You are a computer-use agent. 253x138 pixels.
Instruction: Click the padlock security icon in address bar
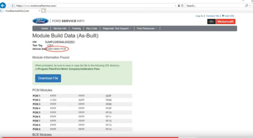click(179, 6)
